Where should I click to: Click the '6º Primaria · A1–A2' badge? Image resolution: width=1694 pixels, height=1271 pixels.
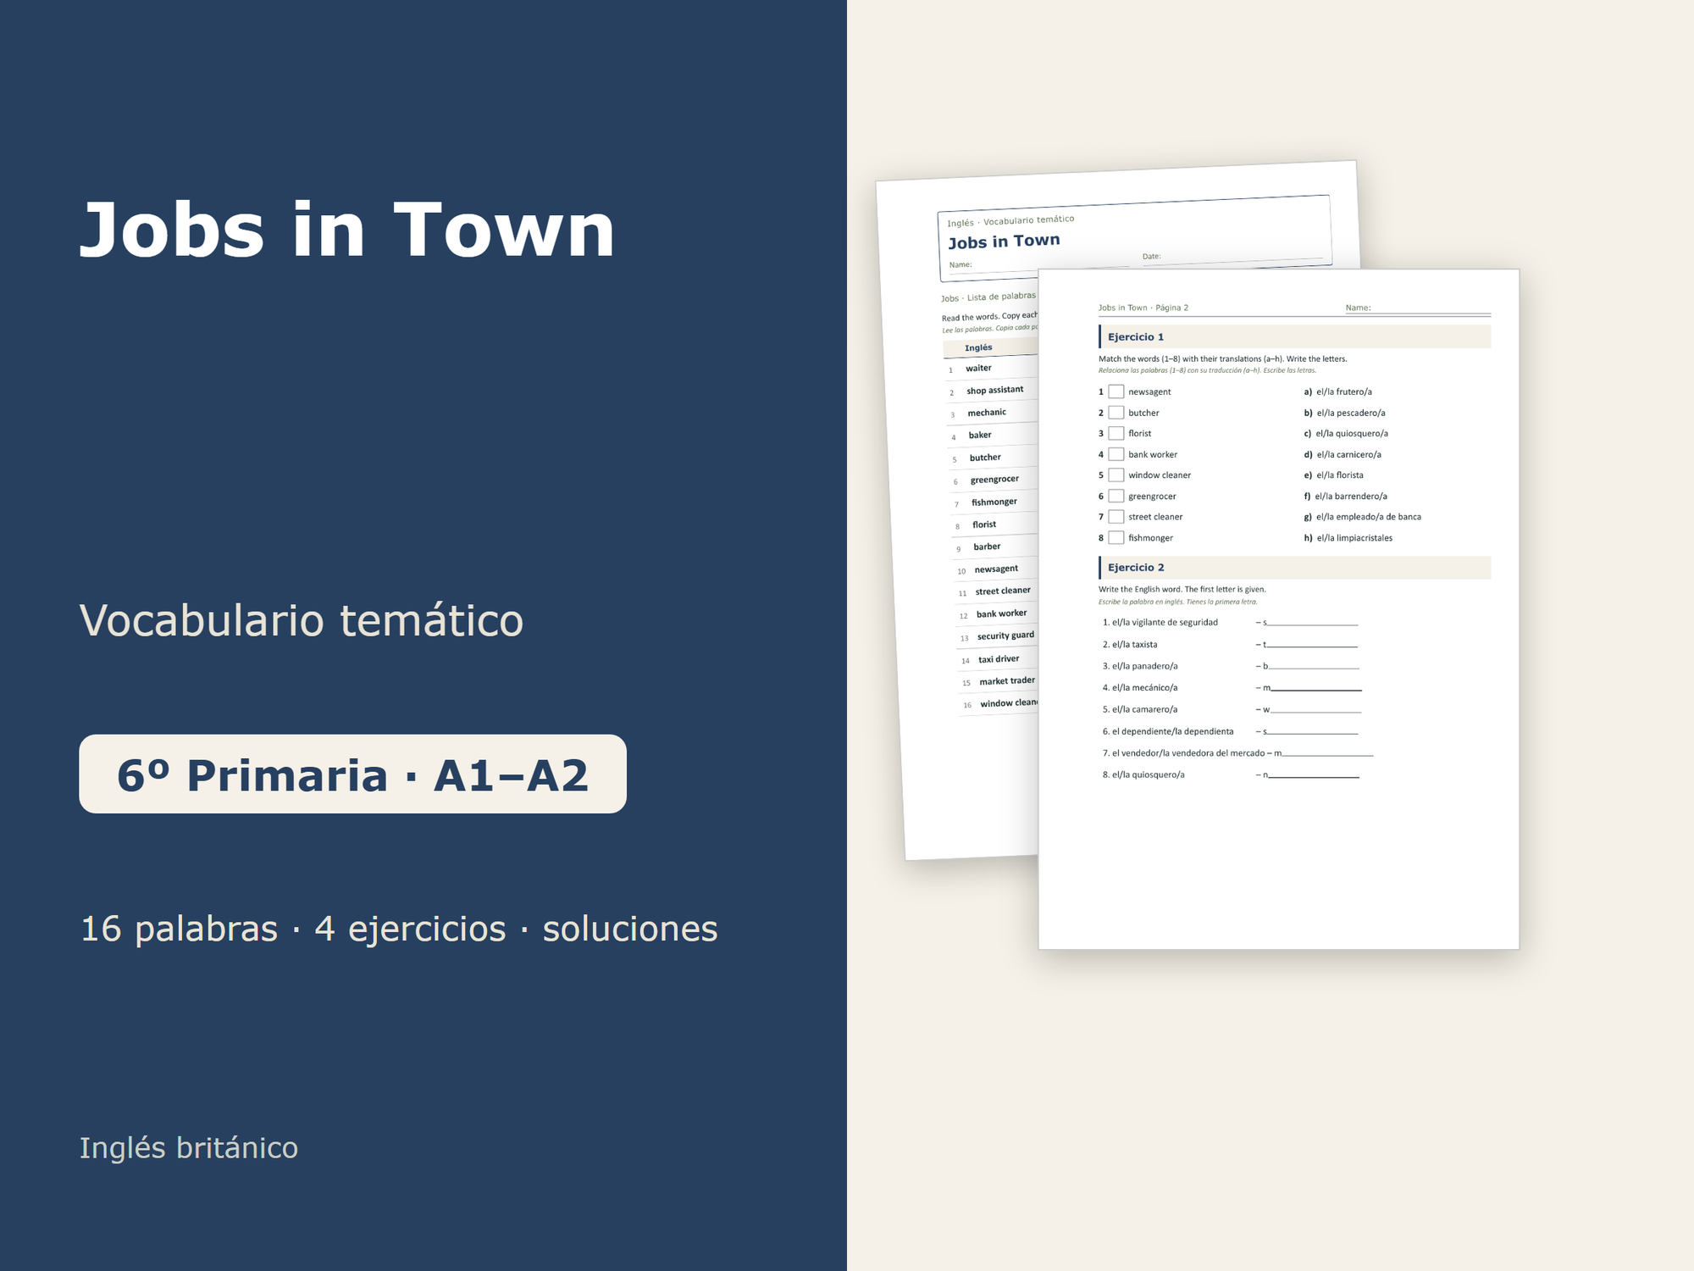352,774
